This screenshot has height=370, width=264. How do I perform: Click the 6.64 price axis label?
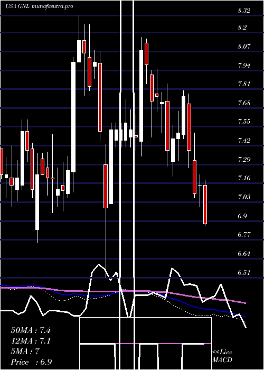244,254
